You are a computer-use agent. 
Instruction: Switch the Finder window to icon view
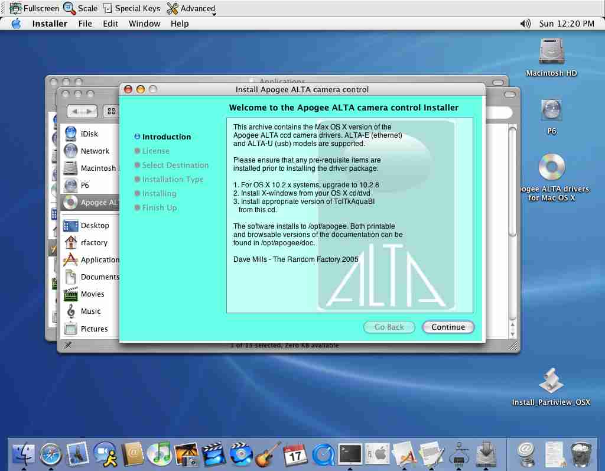(111, 111)
